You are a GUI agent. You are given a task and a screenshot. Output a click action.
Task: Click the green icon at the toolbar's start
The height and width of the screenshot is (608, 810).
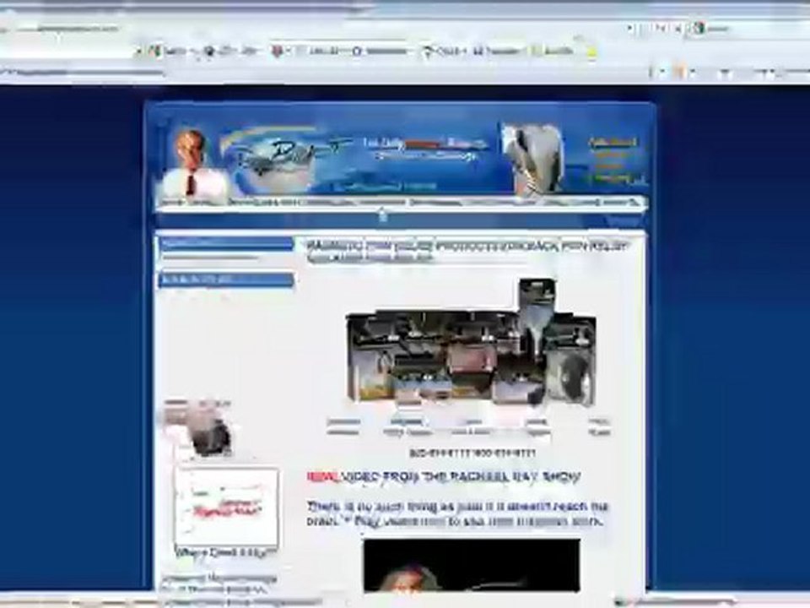coord(154,51)
